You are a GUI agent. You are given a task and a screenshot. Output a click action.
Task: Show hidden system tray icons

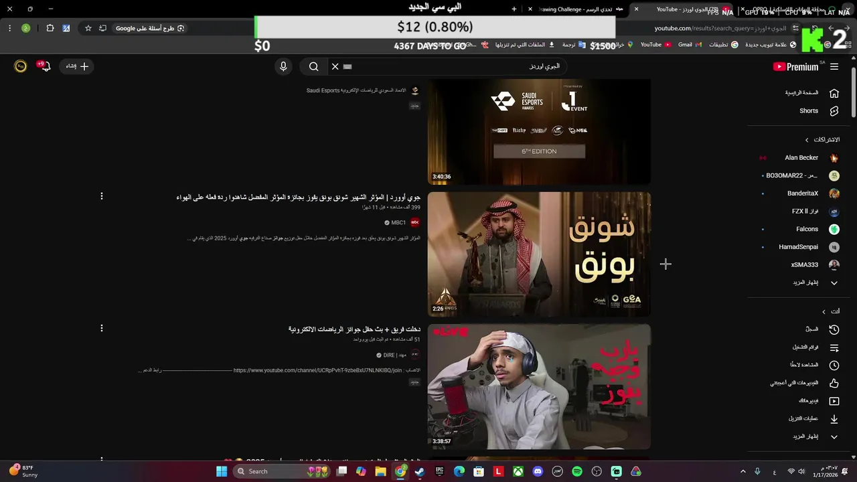[743, 471]
